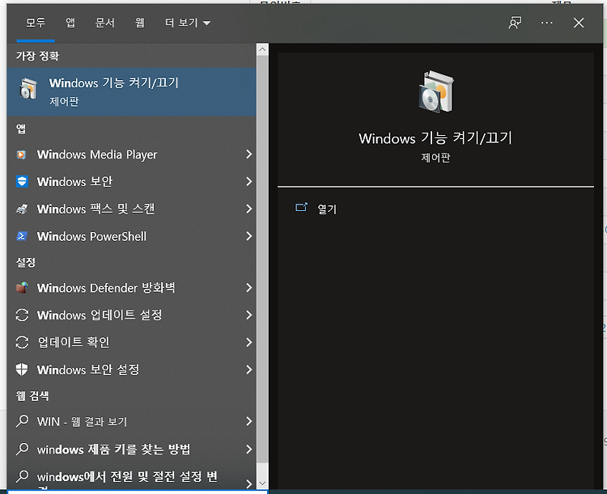Select Windows Defender 방화벽 setting
The height and width of the screenshot is (494, 607).
(x=132, y=287)
